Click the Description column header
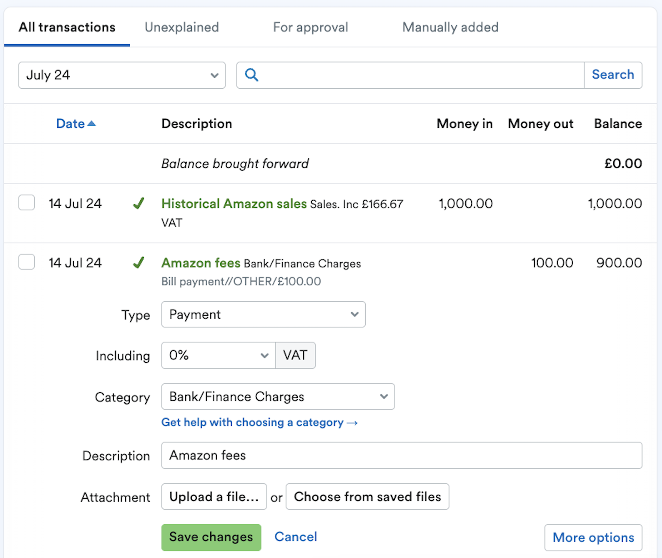This screenshot has width=662, height=558. pos(197,123)
